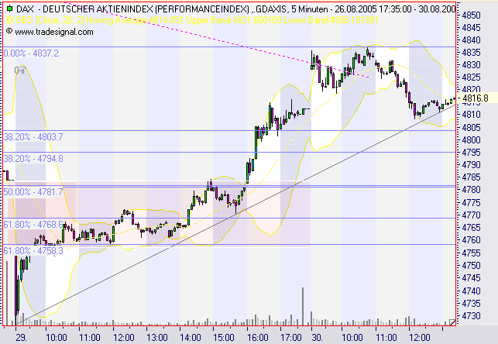Viewport: 498px width, 344px height.
Task: Click the 4810 price axis value
Action: click(x=472, y=115)
